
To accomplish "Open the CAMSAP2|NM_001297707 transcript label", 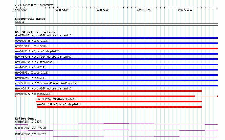I will pyautogui.click(x=30, y=134).
